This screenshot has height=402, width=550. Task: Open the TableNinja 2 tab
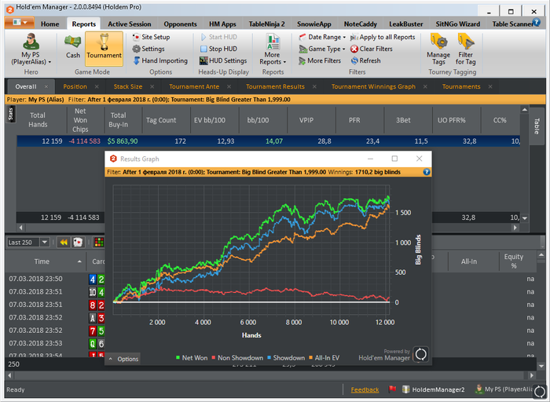[x=266, y=24]
